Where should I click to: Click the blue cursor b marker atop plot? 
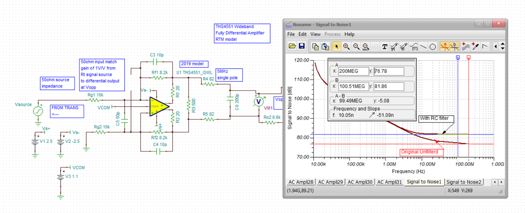pyautogui.click(x=458, y=57)
